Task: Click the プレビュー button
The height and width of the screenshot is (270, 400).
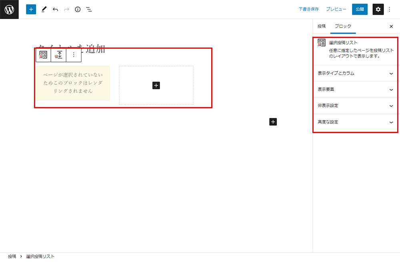Action: 336,9
